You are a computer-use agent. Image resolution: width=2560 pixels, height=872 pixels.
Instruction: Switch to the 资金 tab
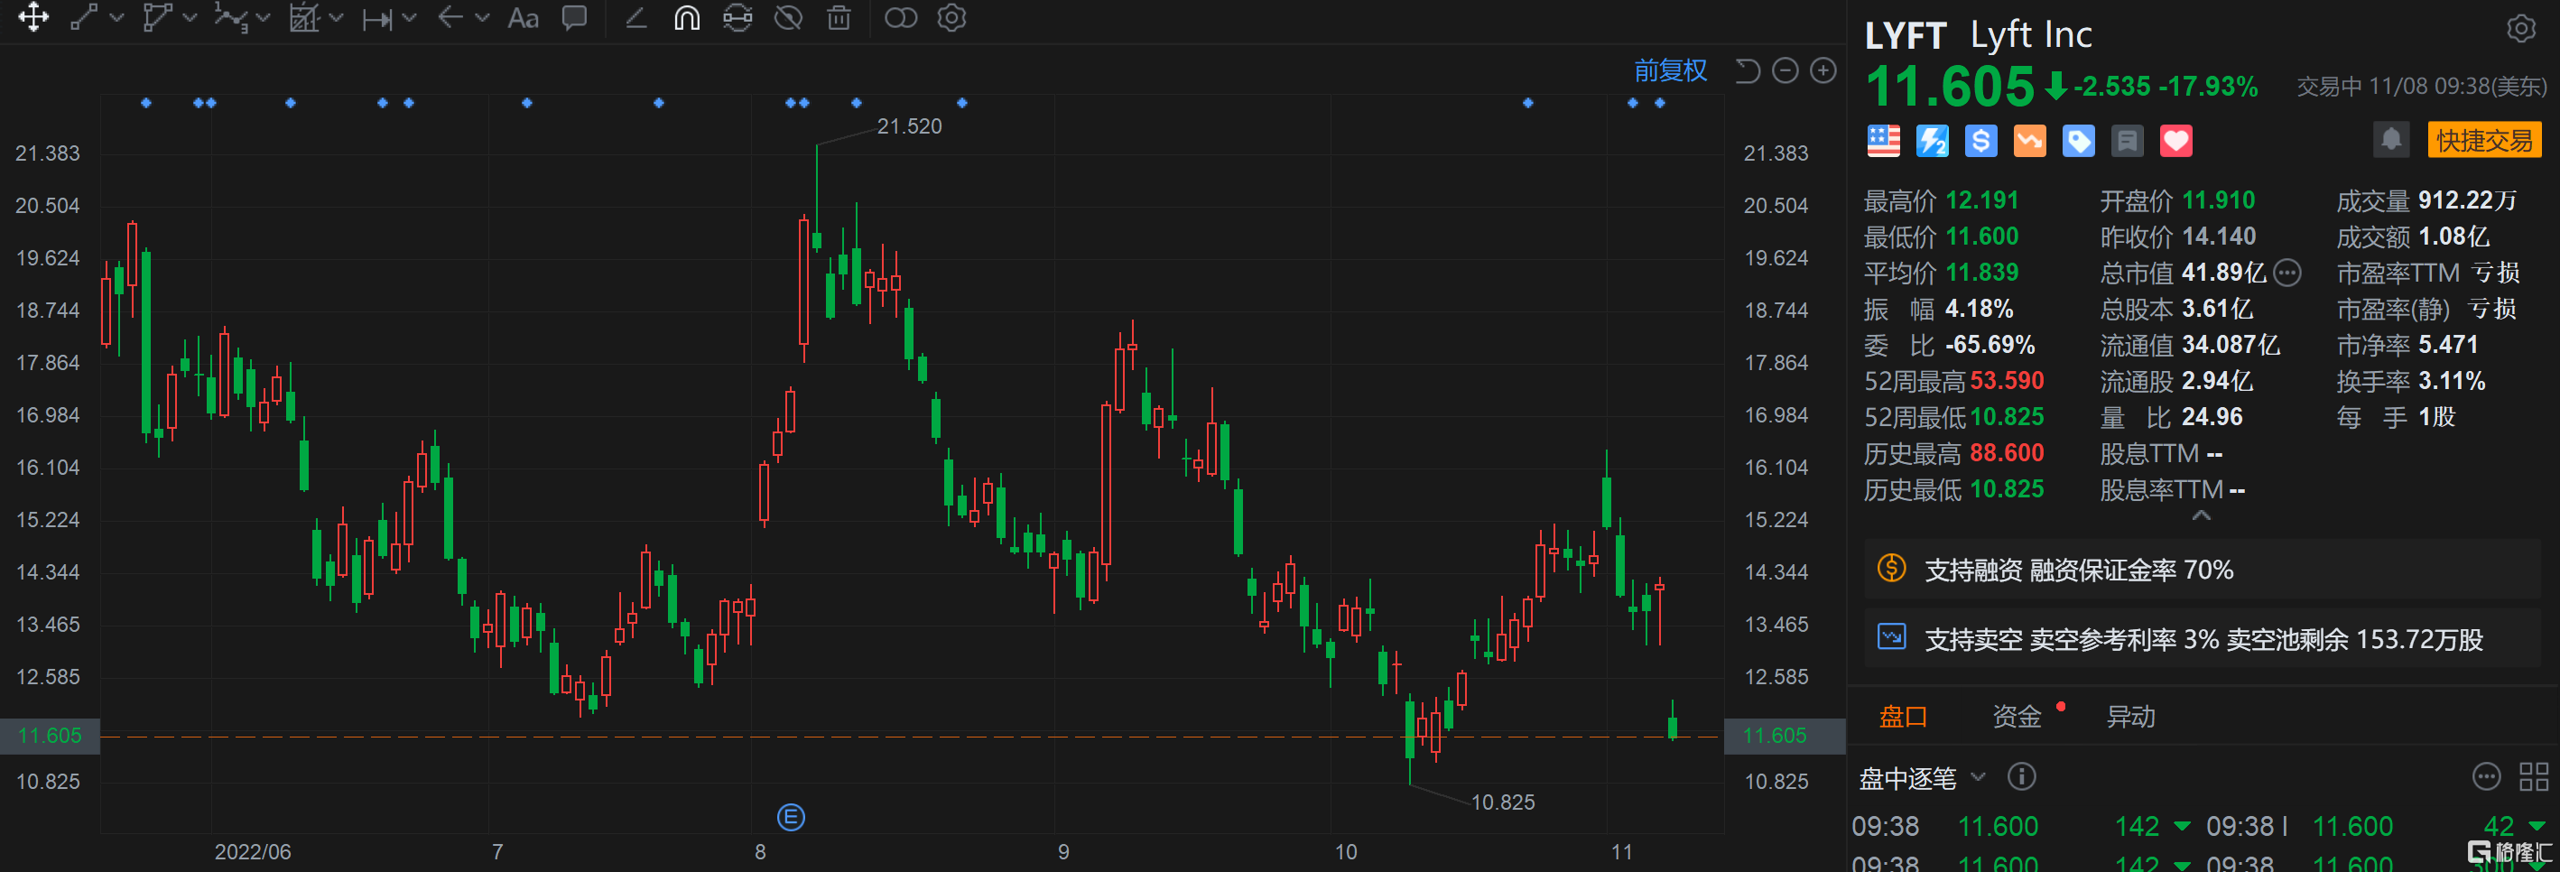pyautogui.click(x=2016, y=717)
